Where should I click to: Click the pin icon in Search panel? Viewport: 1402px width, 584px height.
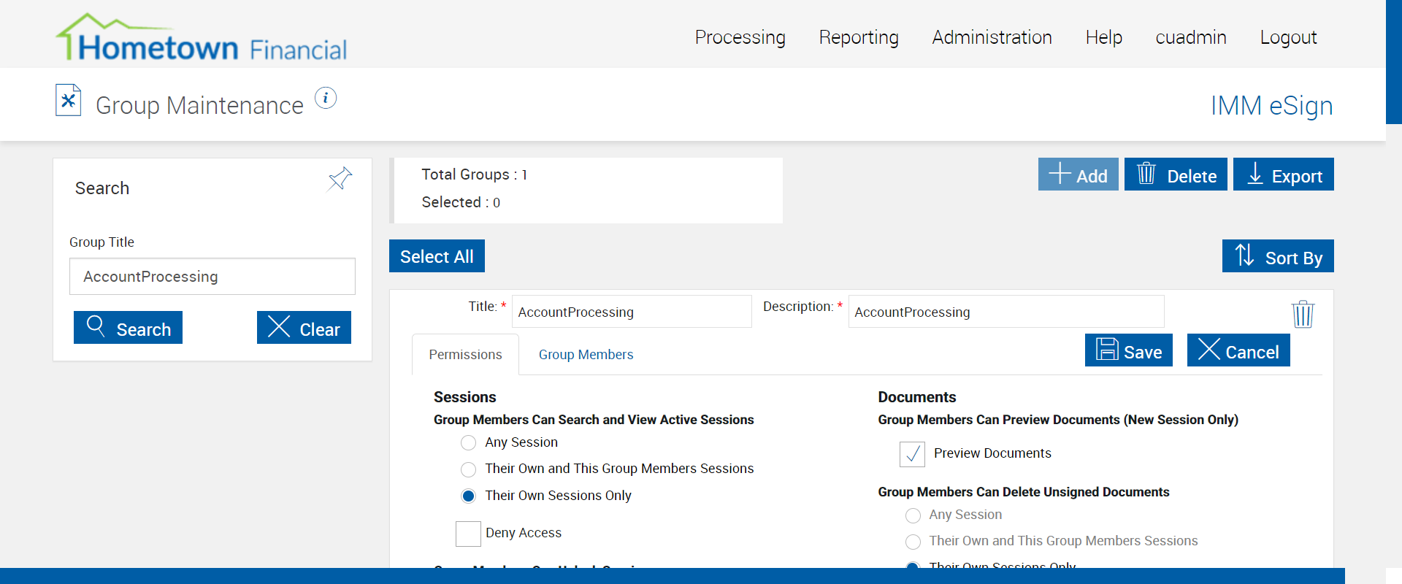[x=340, y=178]
